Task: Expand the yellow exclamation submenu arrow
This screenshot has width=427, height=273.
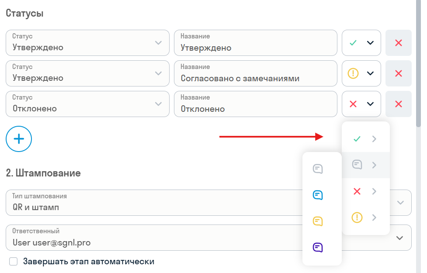Action: tap(374, 218)
